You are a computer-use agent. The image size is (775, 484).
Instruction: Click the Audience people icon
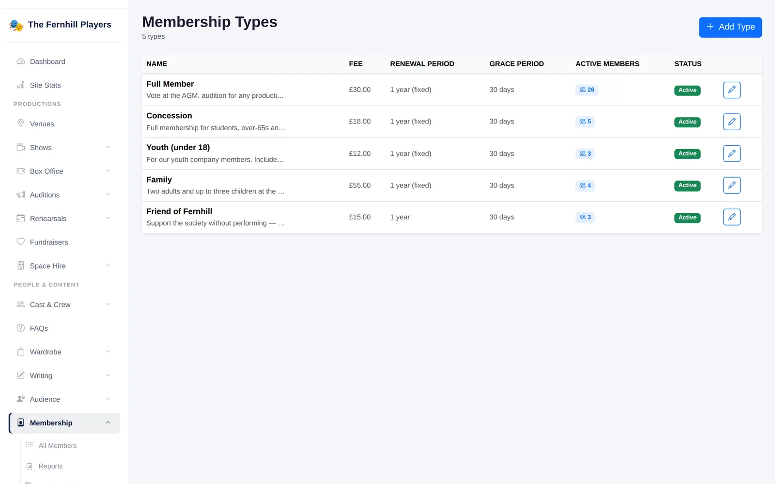click(x=21, y=399)
